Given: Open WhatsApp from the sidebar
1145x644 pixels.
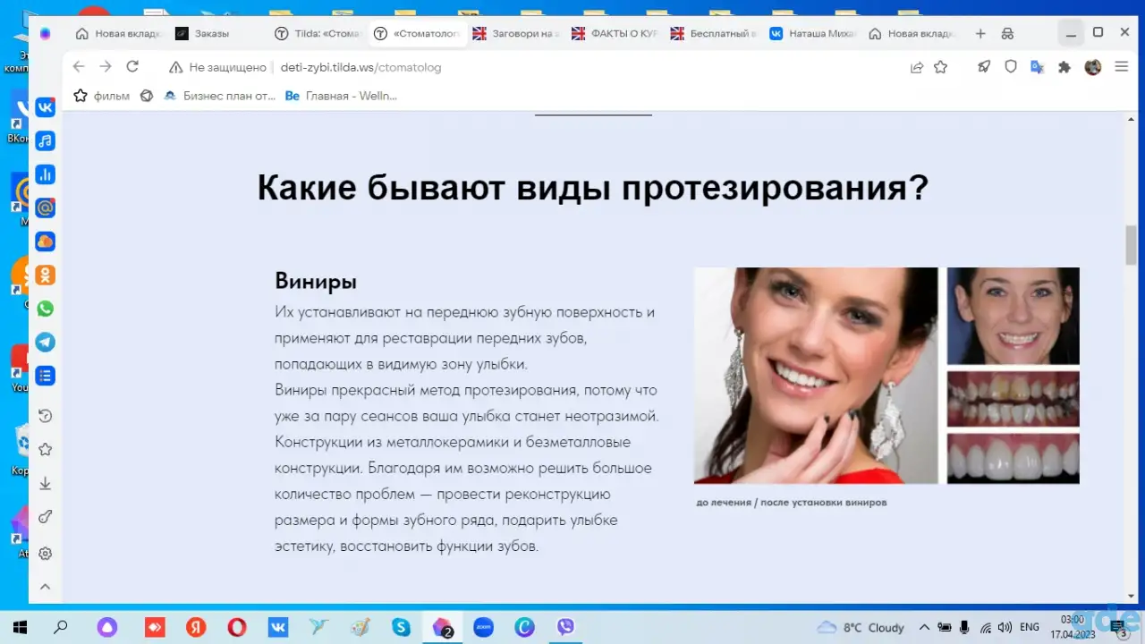Looking at the screenshot, I should (x=45, y=309).
